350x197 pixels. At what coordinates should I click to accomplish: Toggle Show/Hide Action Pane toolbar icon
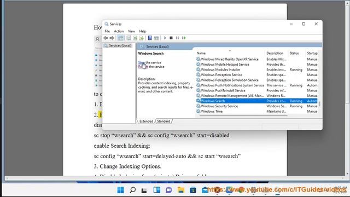click(156, 38)
